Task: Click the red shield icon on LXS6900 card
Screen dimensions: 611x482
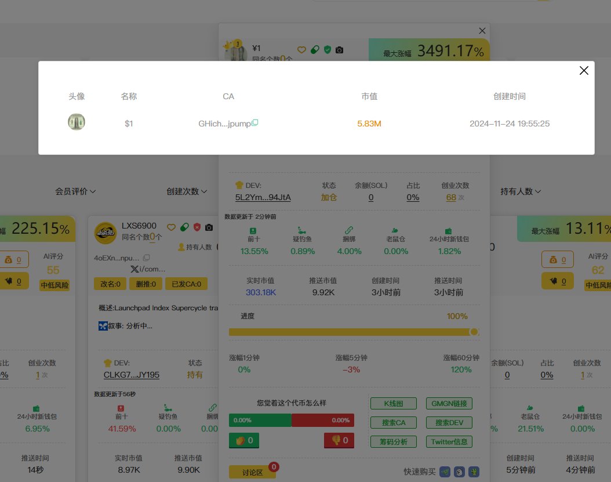Action: tap(197, 227)
